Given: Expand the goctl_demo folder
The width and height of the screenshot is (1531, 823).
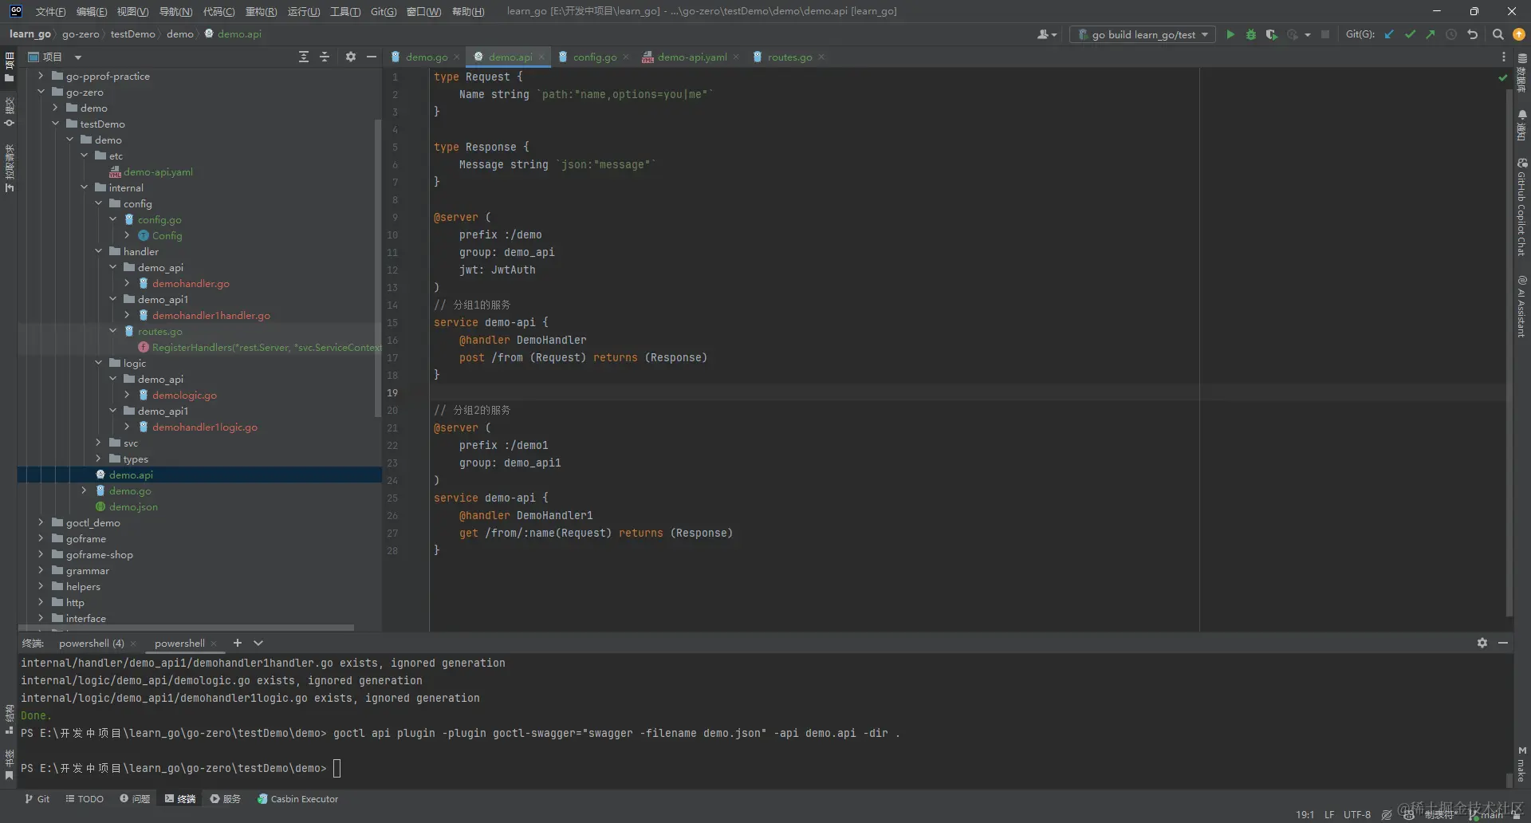Looking at the screenshot, I should 41,522.
